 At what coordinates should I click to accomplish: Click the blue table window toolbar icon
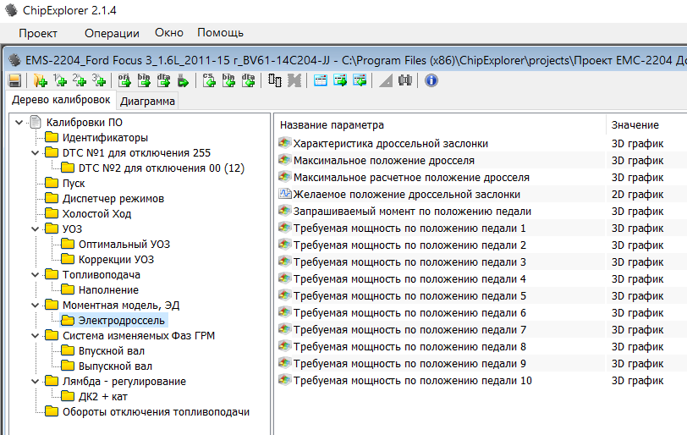click(x=321, y=81)
